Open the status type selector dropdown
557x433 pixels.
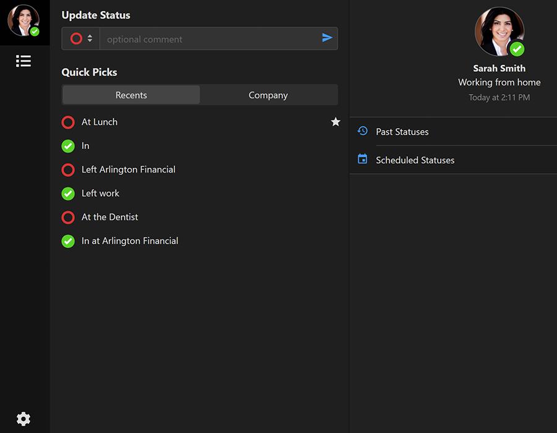coord(81,38)
